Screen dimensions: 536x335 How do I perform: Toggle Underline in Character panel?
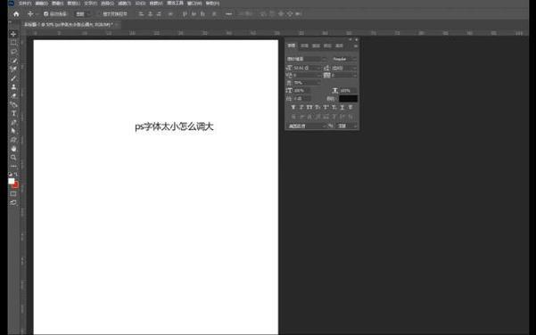(x=342, y=107)
